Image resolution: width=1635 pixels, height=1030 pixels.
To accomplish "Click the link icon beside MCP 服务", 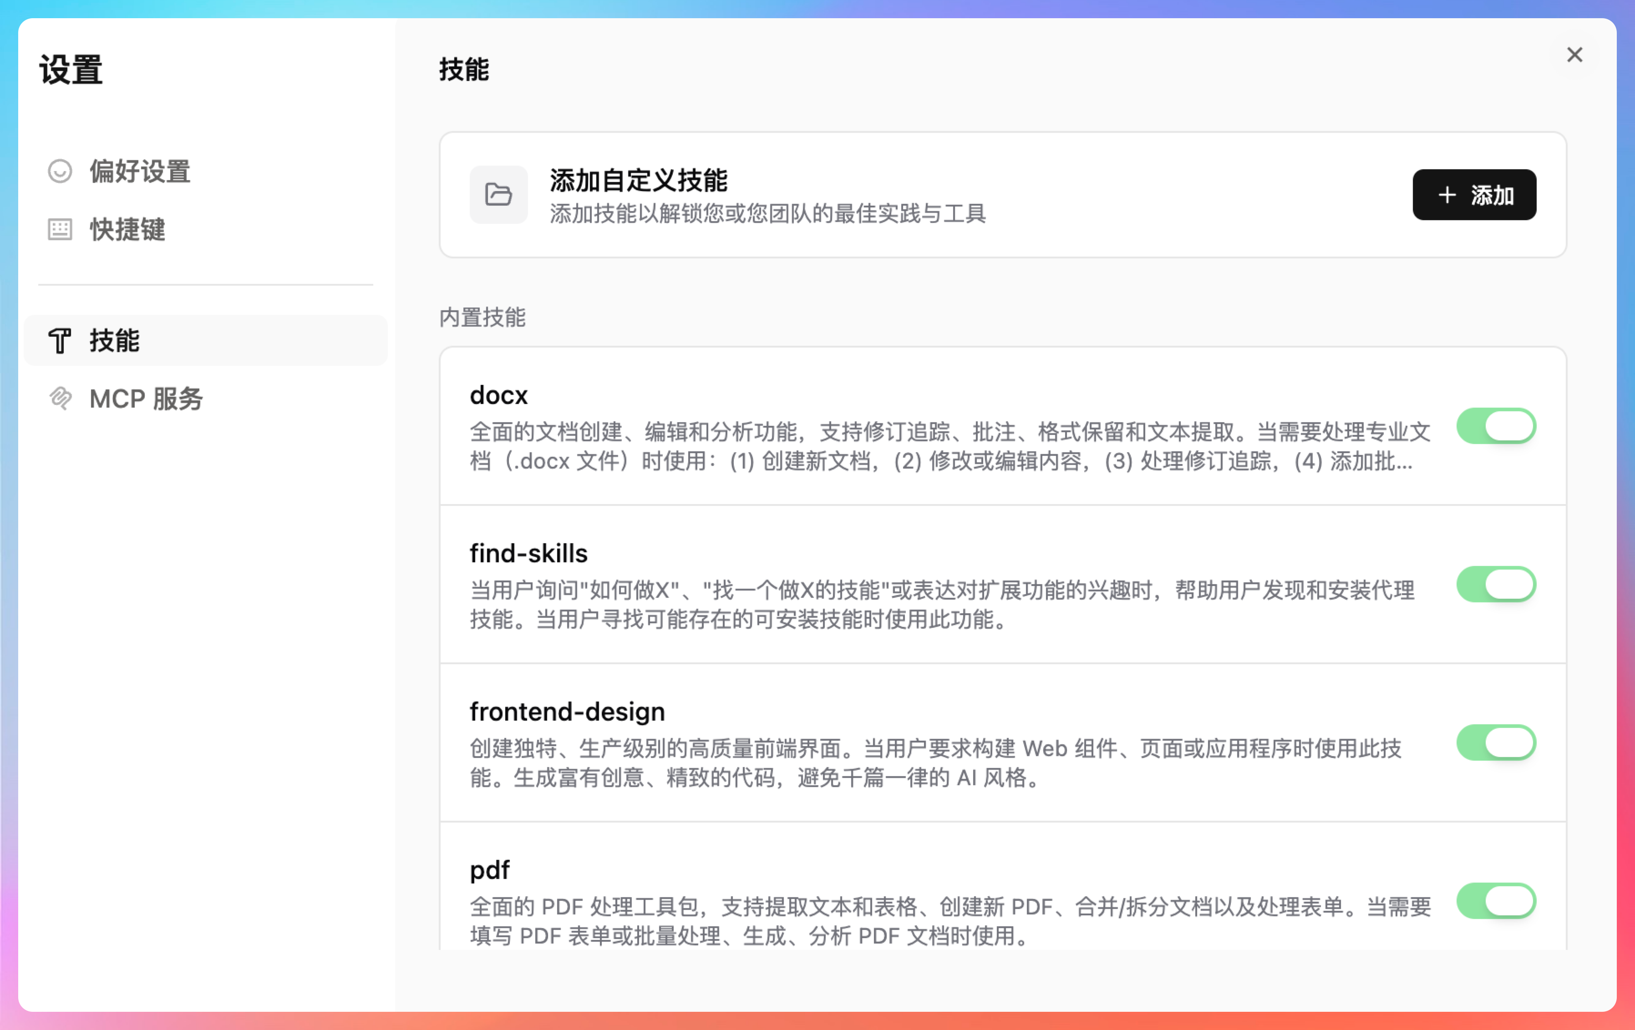I will (x=60, y=398).
